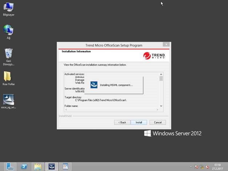Show hidden system tray icons

[191, 167]
